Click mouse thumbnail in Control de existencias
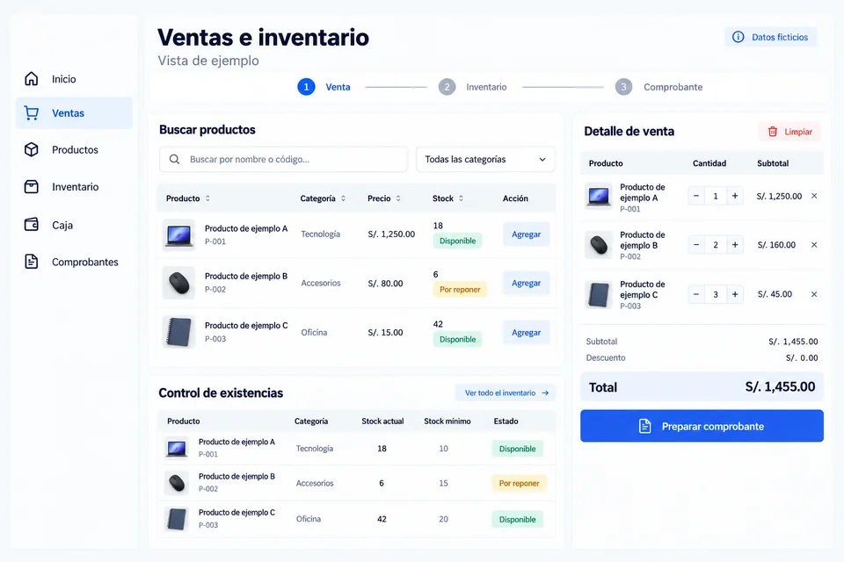This screenshot has height=562, width=844. (176, 483)
